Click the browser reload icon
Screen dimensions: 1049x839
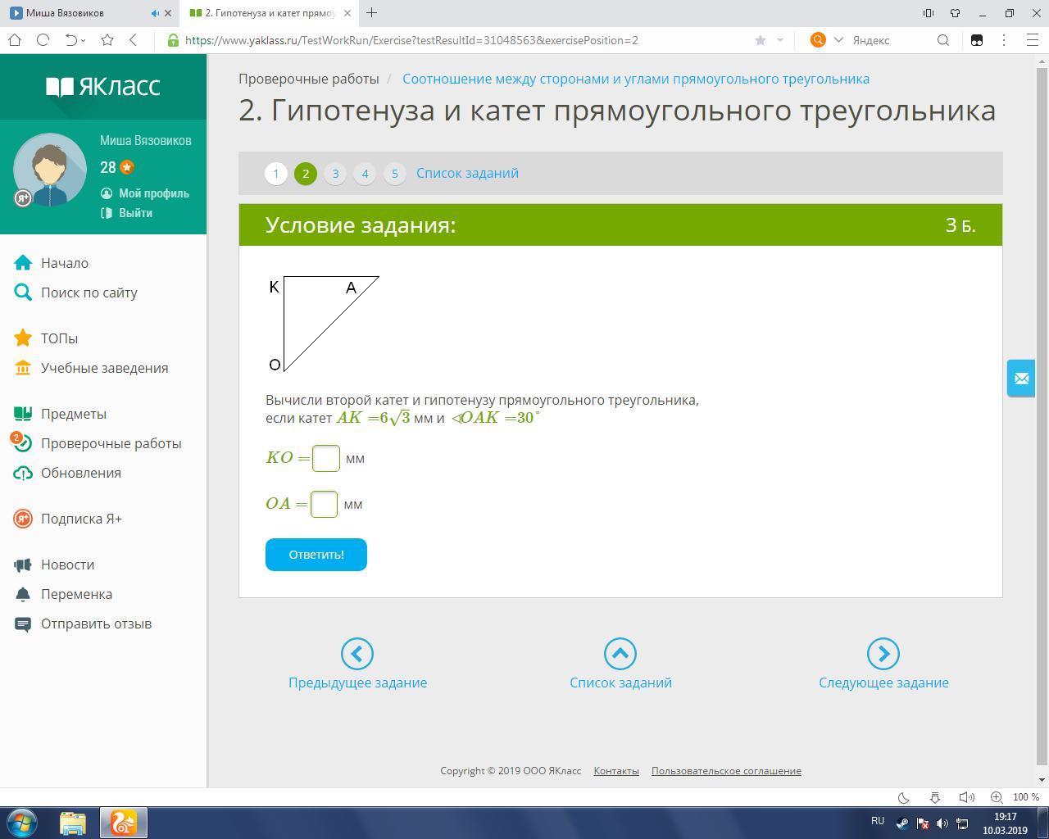click(43, 39)
